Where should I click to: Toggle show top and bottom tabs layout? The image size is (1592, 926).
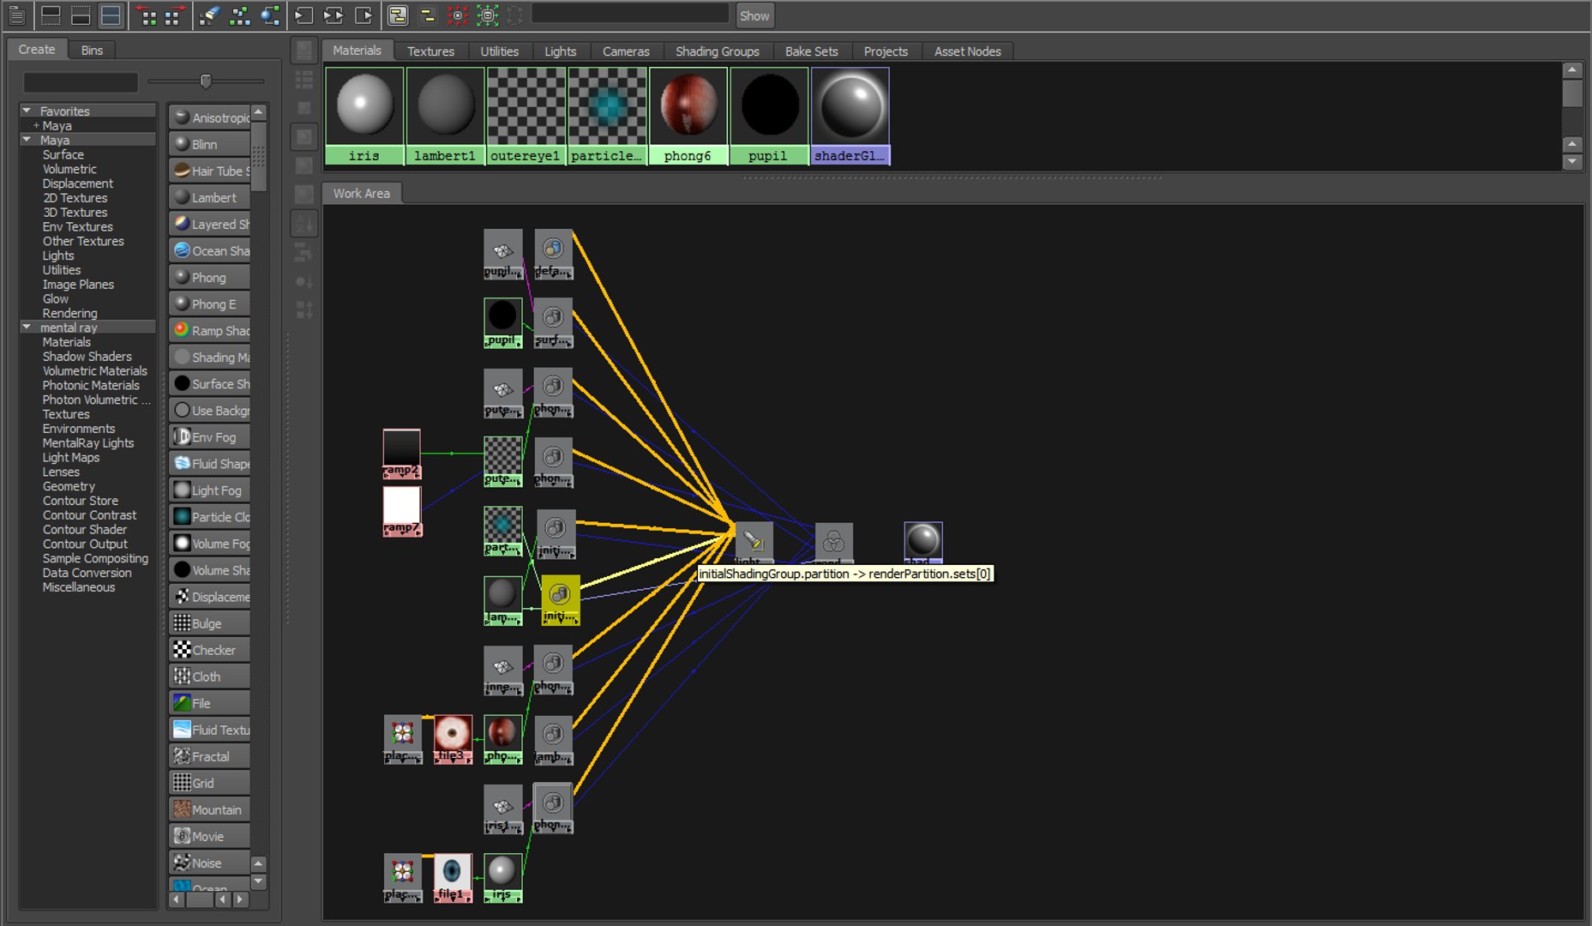(x=111, y=15)
